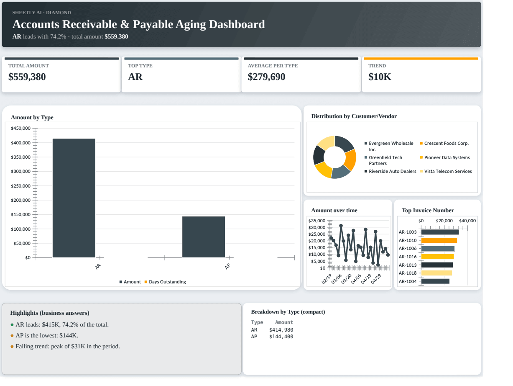Click the AR-1013 bar
The height and width of the screenshot is (386, 513).
437,265
